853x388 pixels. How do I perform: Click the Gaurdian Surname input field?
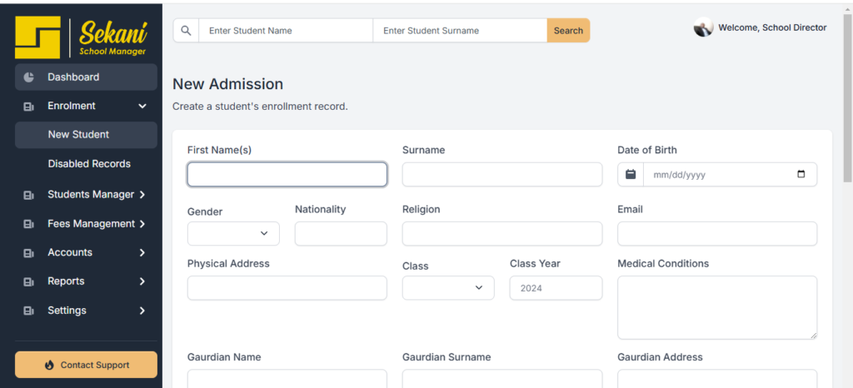(502, 379)
